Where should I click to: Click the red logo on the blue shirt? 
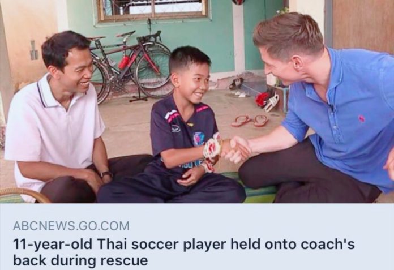click(362, 118)
